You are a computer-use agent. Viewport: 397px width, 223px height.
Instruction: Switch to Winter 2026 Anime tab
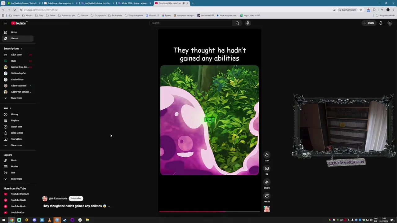pyautogui.click(x=135, y=3)
